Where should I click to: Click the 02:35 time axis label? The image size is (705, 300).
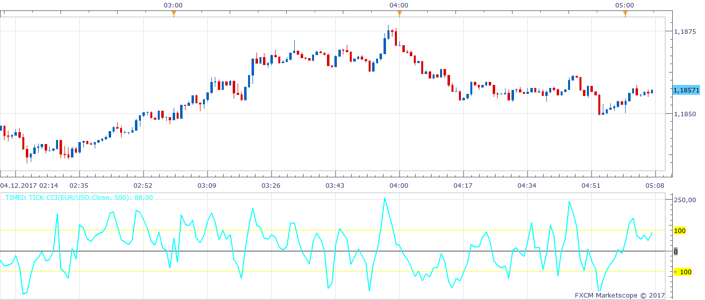pyautogui.click(x=79, y=185)
